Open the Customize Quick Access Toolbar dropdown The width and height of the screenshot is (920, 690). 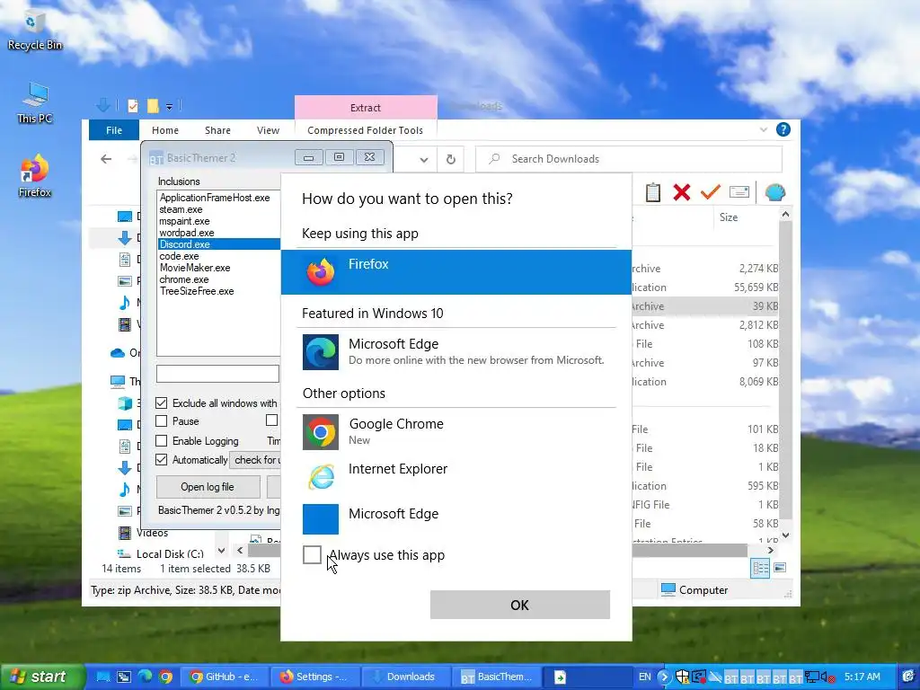click(169, 107)
